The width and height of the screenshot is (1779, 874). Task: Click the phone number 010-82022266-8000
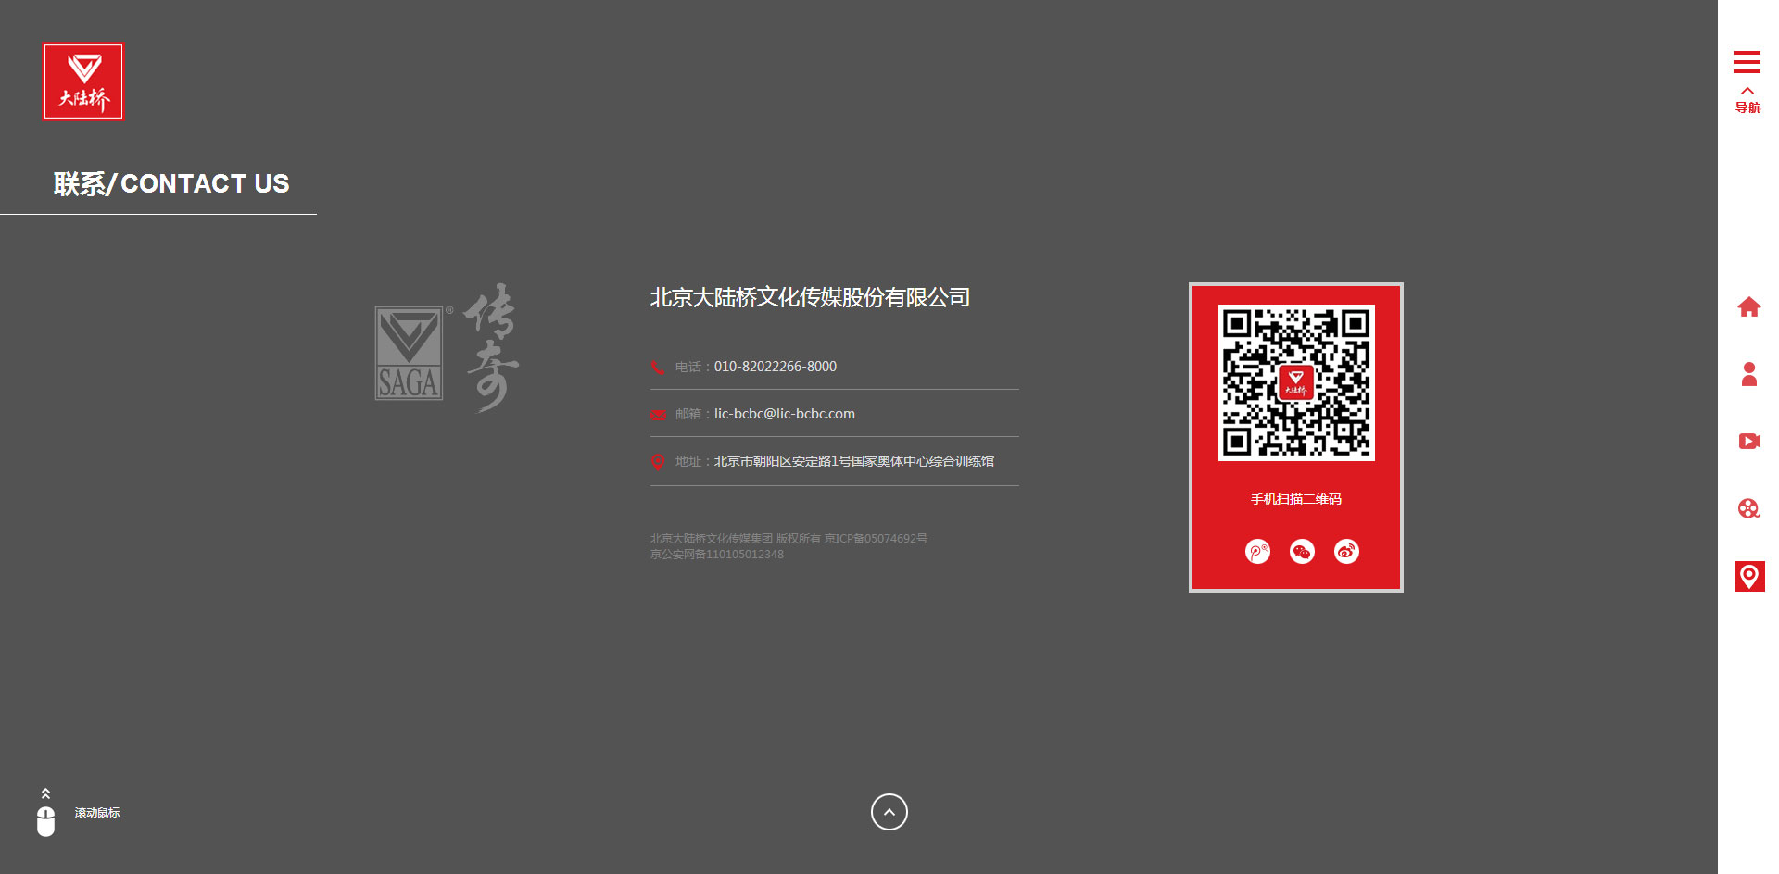pyautogui.click(x=775, y=367)
